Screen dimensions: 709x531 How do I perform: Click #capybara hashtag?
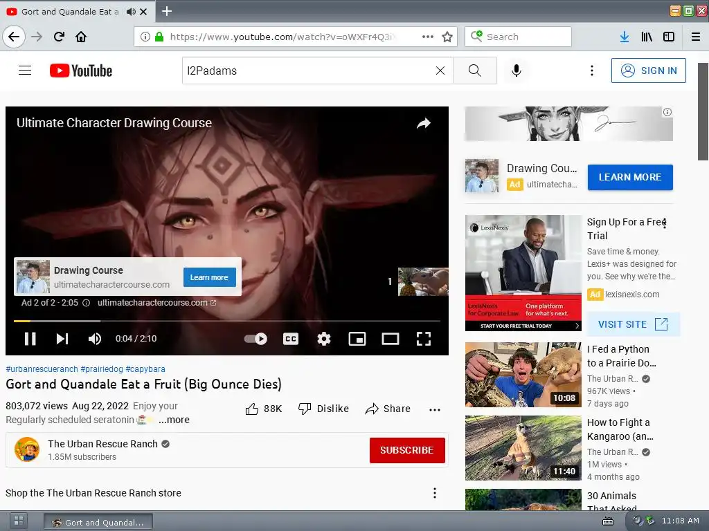[145, 369]
